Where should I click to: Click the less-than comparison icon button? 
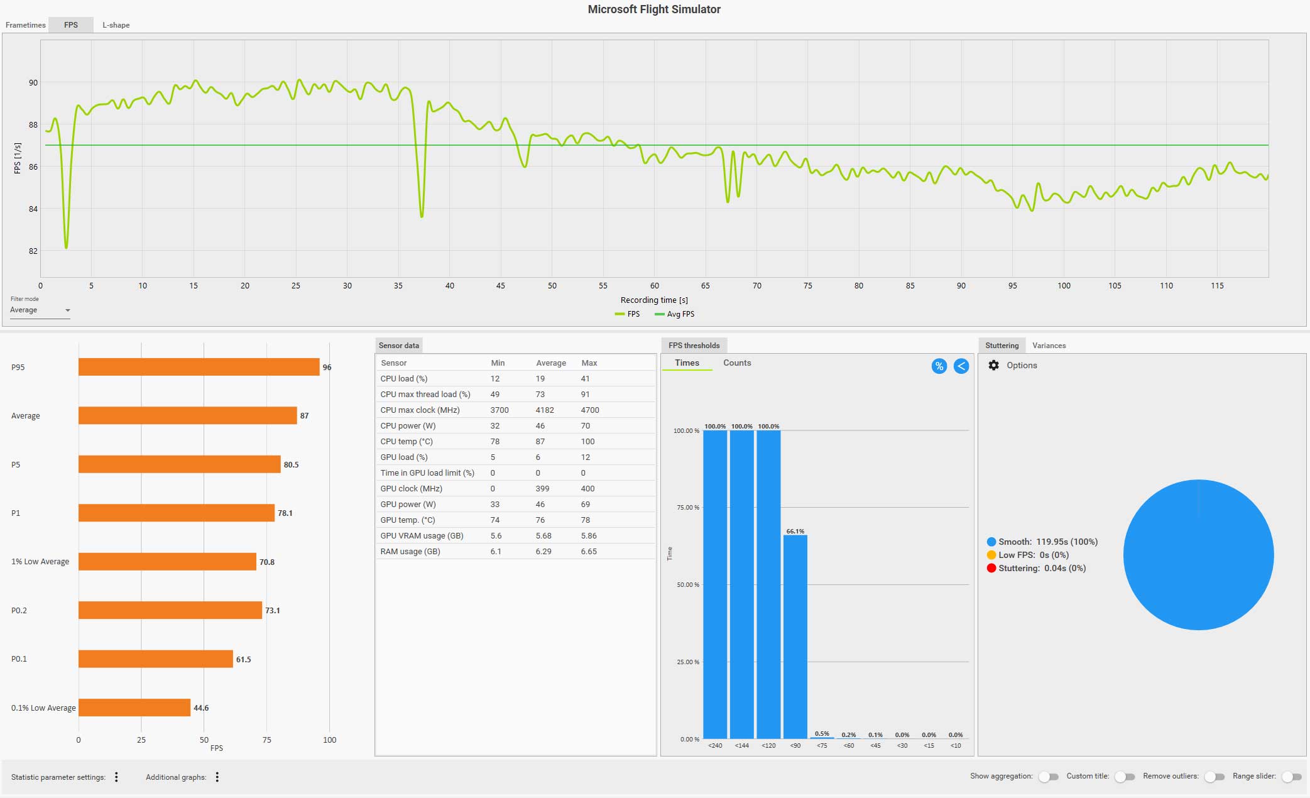[961, 366]
